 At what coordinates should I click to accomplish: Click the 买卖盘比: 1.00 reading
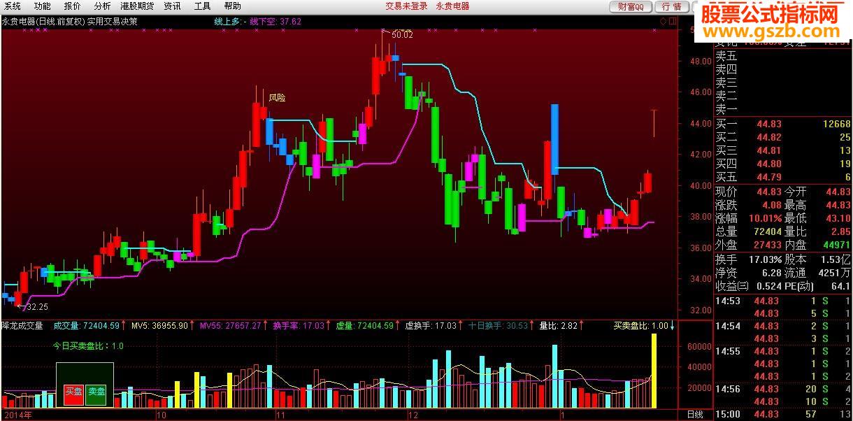[640, 326]
